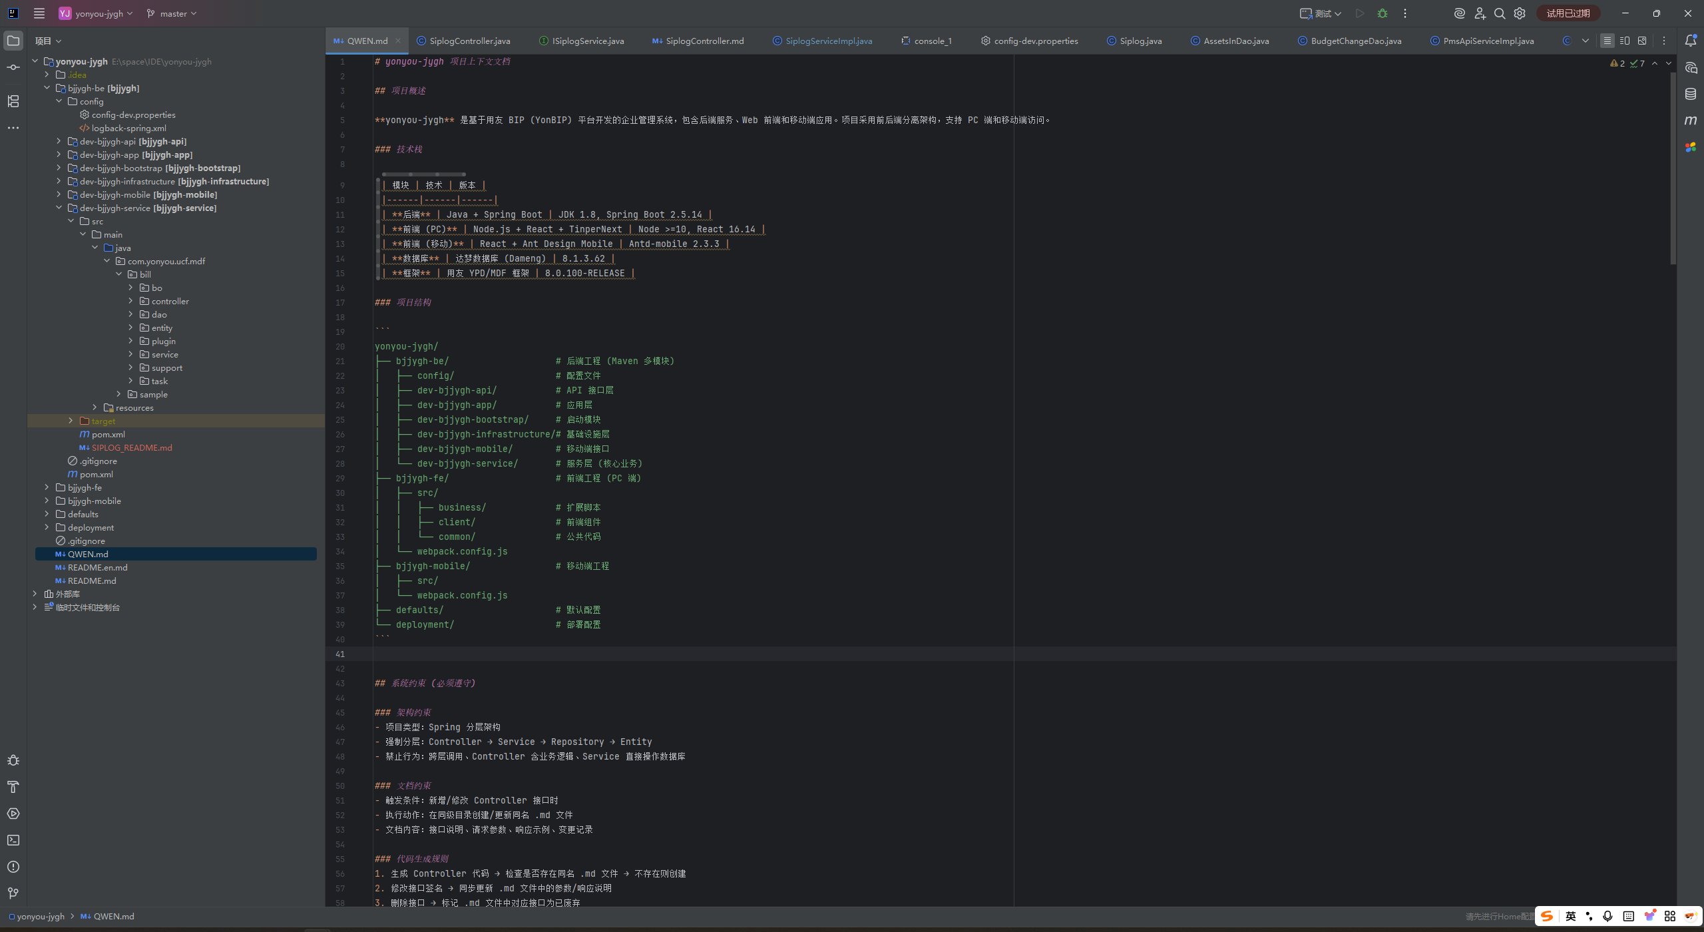This screenshot has width=1704, height=932.
Task: Switch to the ISiplogService.java tab
Action: coord(582,41)
